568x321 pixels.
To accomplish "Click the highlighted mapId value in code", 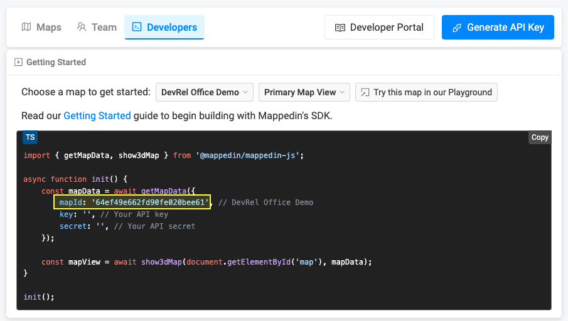I will (150, 203).
